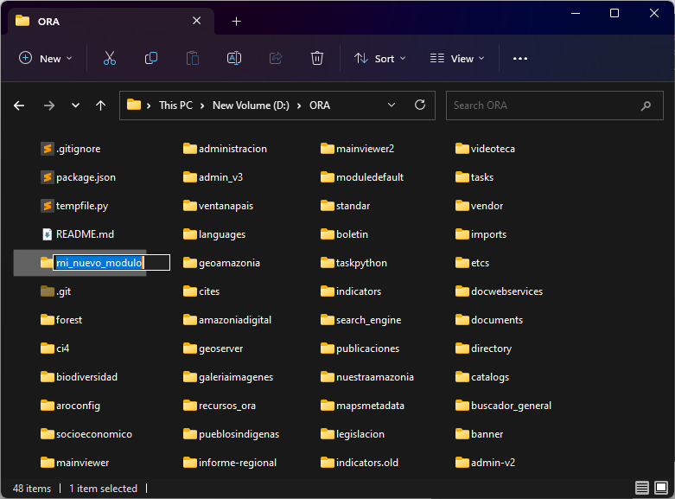Select the package.json file icon
The image size is (675, 499).
pos(48,177)
